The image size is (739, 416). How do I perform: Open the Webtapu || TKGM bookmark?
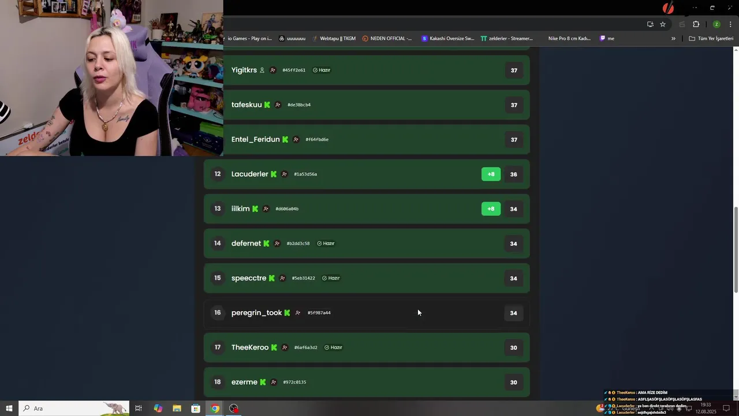334,39
